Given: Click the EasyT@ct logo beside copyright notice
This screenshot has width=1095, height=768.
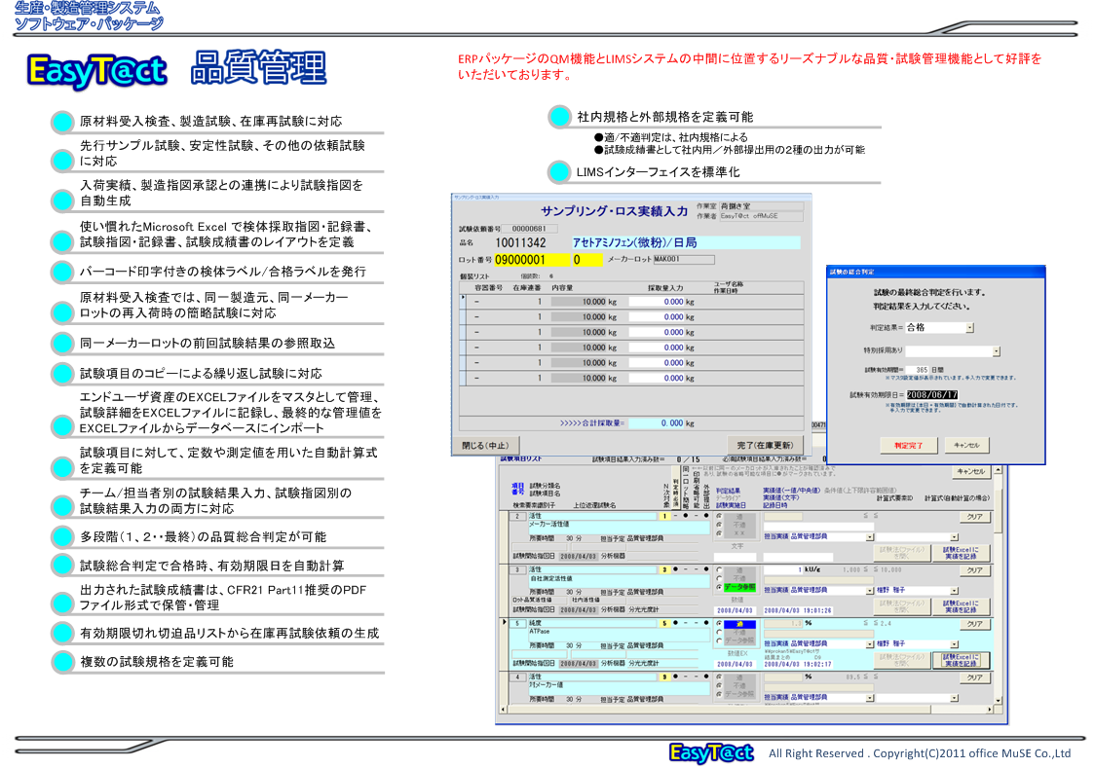Looking at the screenshot, I should point(711,752).
